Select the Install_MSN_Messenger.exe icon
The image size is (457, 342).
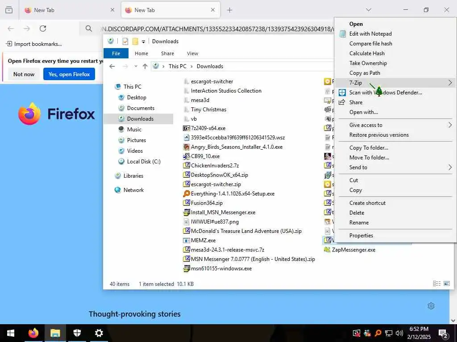click(186, 212)
